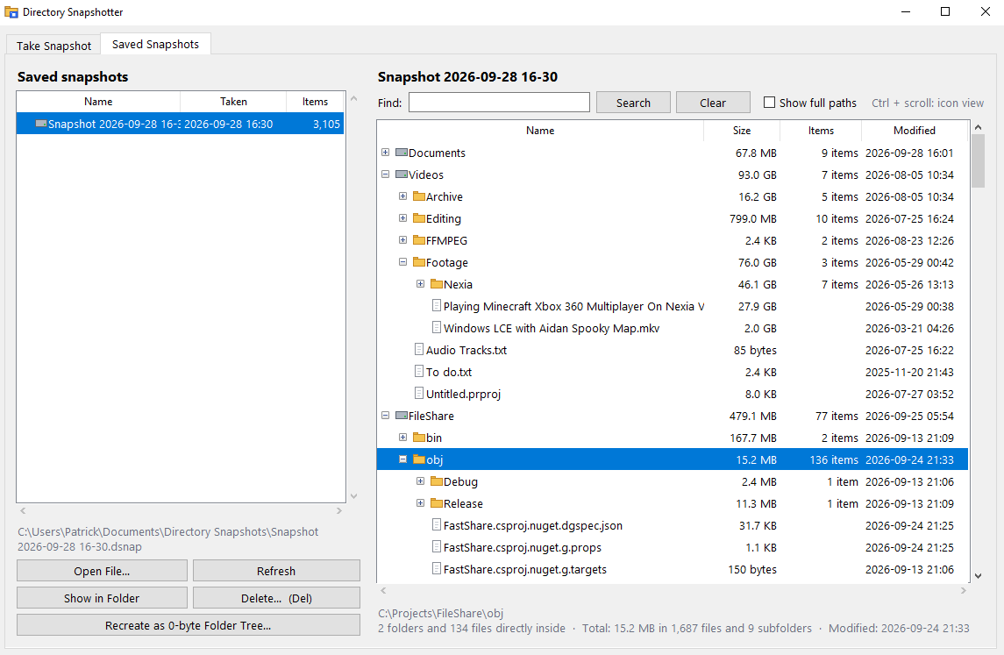Image resolution: width=1004 pixels, height=655 pixels.
Task: Click the tree view scroll down arrow
Action: [978, 575]
